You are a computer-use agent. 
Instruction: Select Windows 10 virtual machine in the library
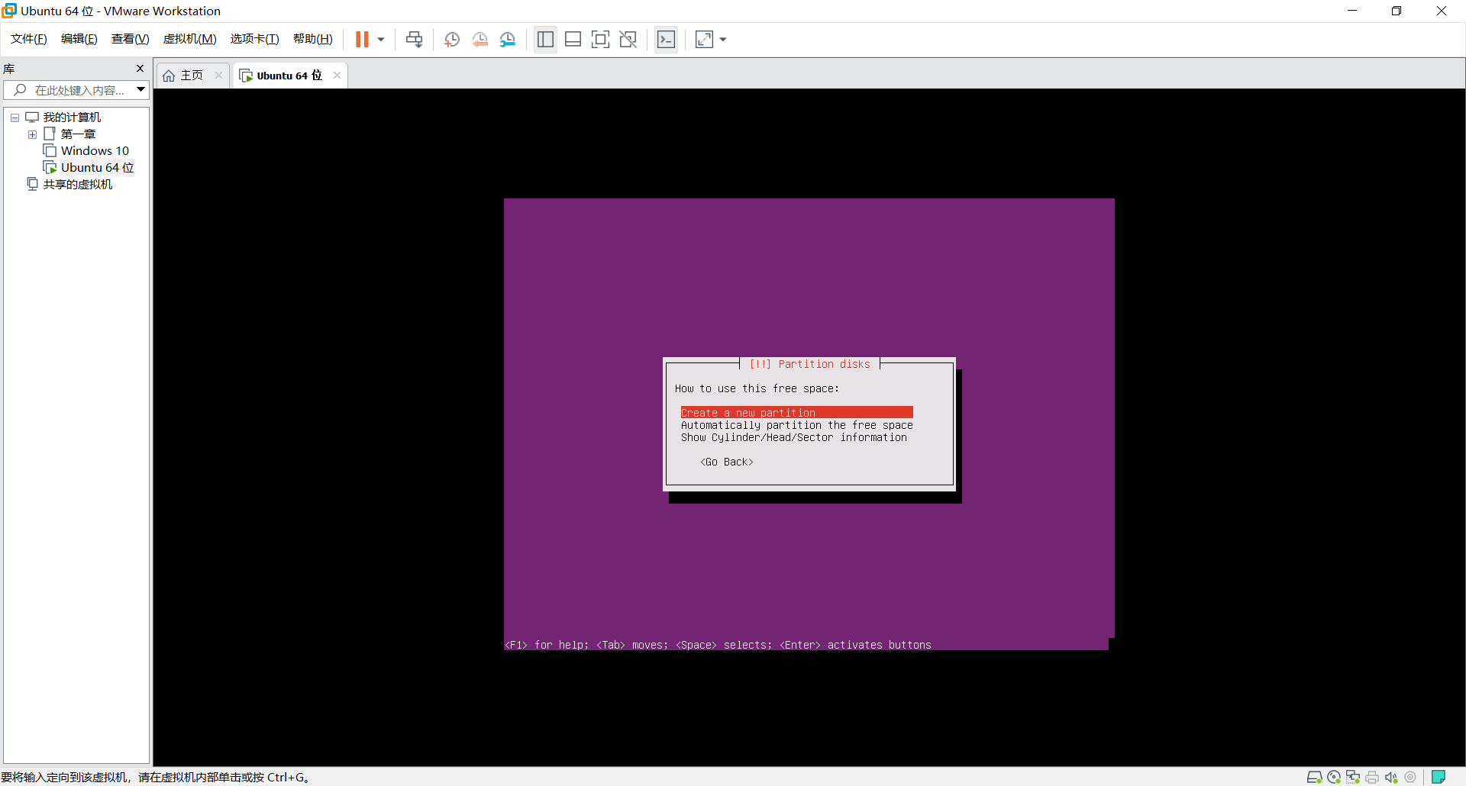coord(95,151)
